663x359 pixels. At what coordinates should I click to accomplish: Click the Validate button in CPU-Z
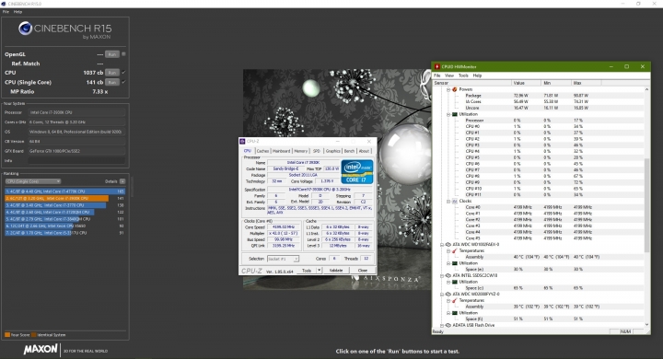(336, 271)
